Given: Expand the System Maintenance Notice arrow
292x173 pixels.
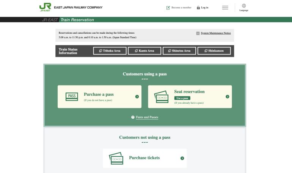Looking at the screenshot, I should point(198,33).
